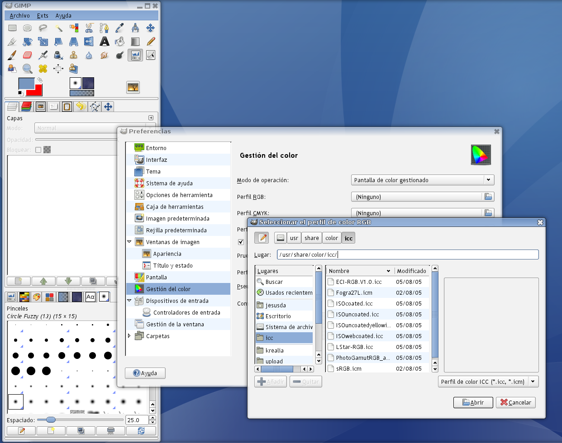Switch to the Undo history tab
The width and height of the screenshot is (562, 443).
point(81,107)
